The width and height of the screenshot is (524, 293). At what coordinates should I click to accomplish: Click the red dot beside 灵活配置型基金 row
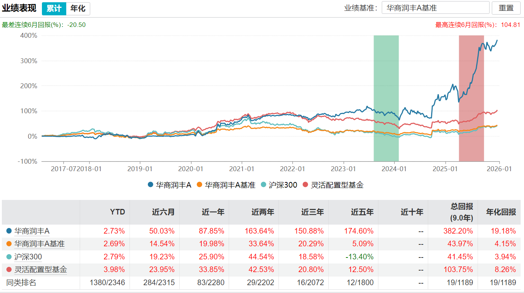pos(9,269)
